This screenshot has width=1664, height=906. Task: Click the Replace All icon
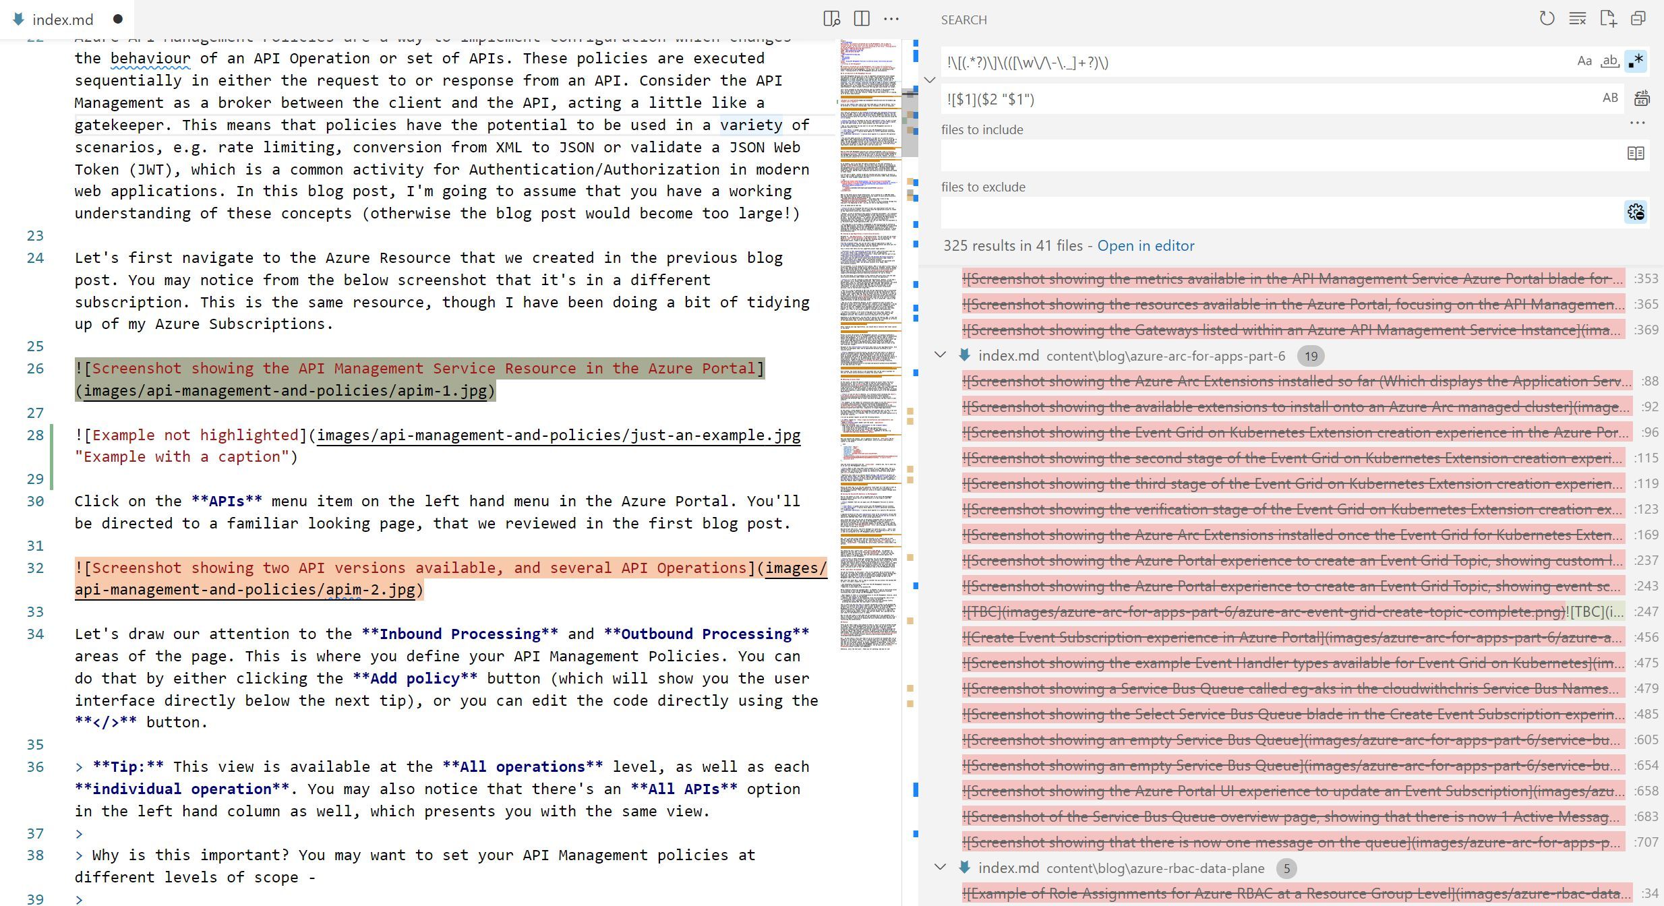tap(1642, 98)
